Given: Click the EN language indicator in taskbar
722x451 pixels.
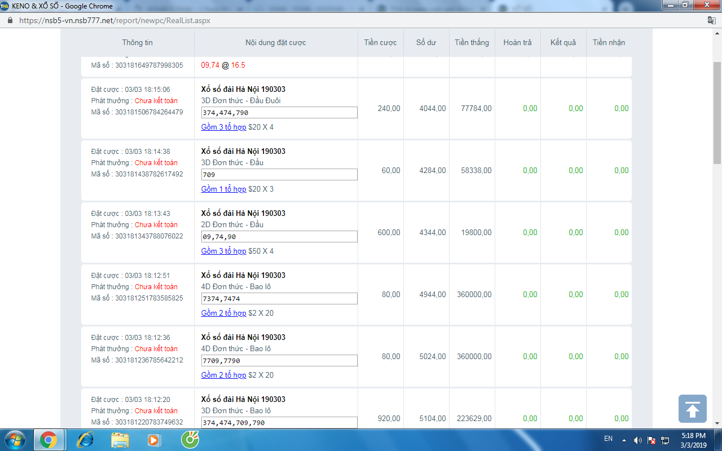Looking at the screenshot, I should (608, 439).
